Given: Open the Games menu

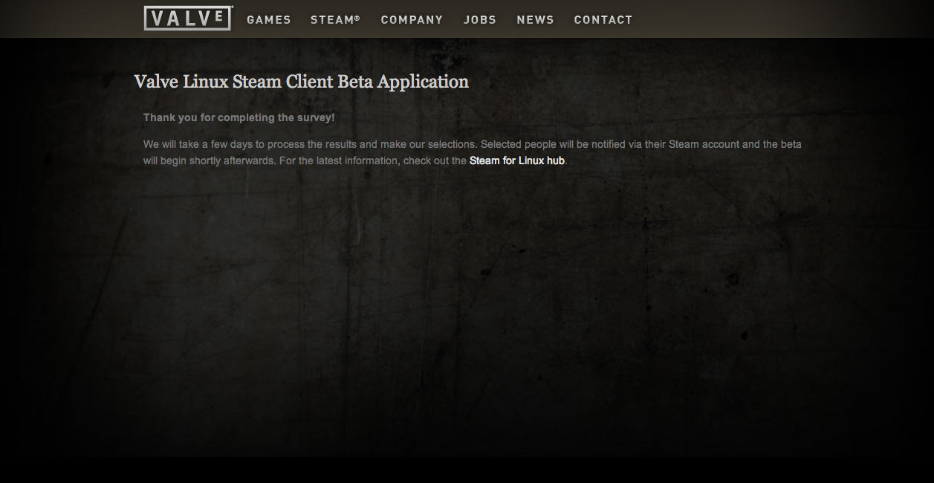Looking at the screenshot, I should coord(269,20).
